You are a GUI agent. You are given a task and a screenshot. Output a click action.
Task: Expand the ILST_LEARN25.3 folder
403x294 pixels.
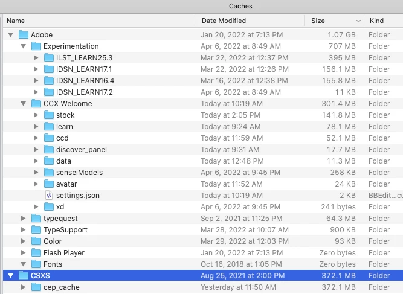(36, 58)
